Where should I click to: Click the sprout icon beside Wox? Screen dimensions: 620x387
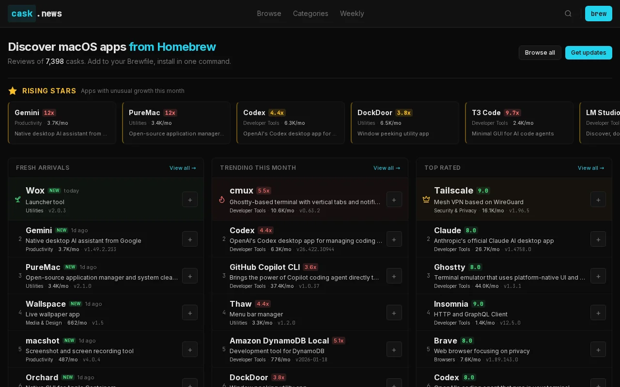[18, 199]
